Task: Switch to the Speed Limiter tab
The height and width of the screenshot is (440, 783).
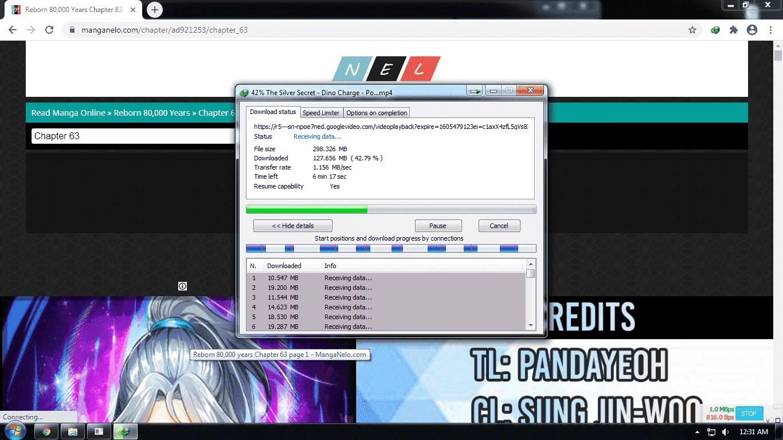Action: 321,113
